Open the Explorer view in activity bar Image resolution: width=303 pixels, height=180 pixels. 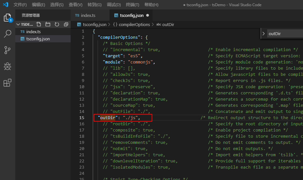(x=7, y=18)
